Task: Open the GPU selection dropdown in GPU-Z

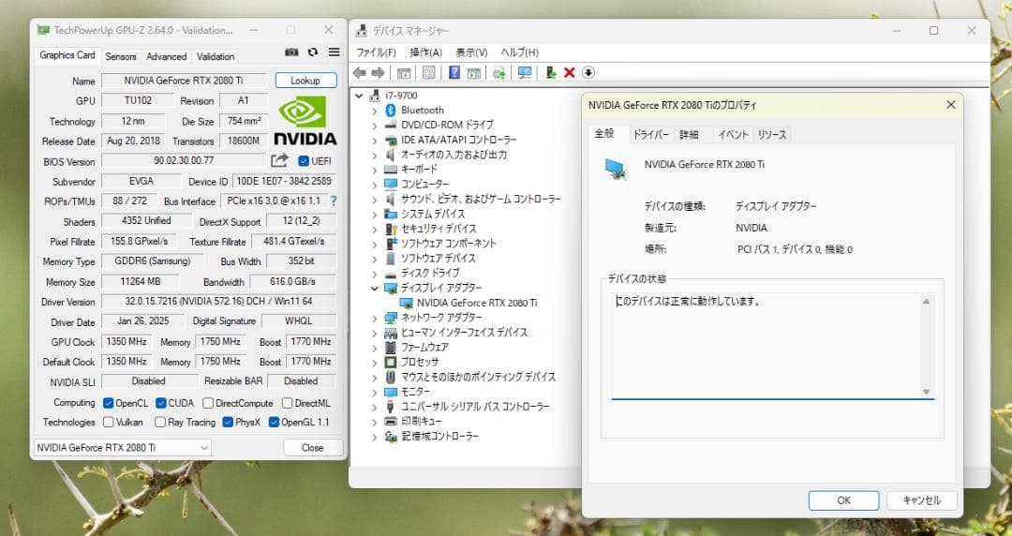Action: tap(122, 448)
